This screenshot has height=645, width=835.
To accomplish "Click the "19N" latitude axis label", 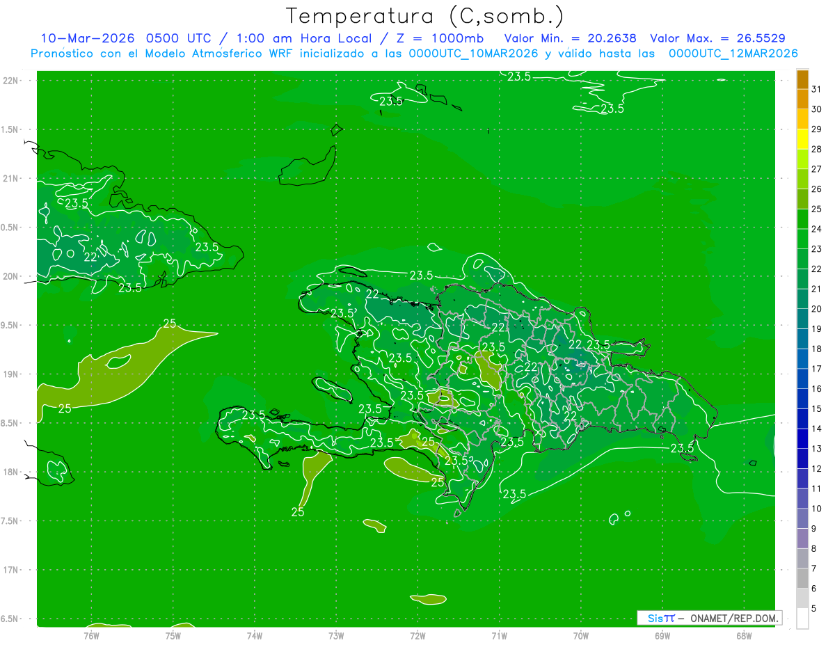I will point(10,374).
